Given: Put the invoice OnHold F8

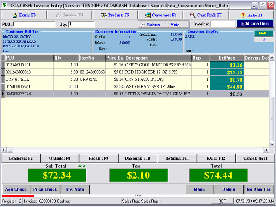Looking at the screenshot, I should [x=60, y=158].
